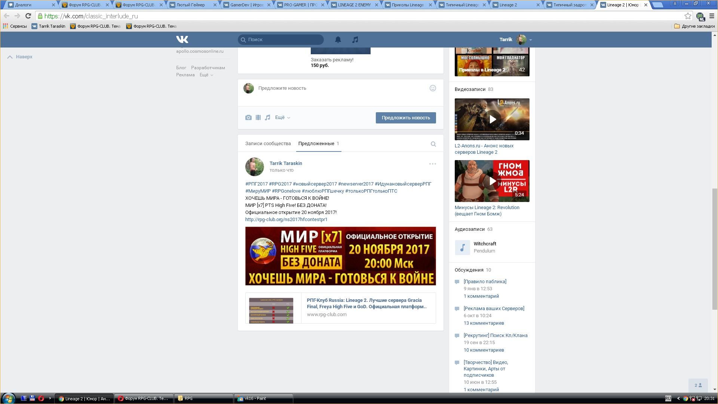Switch to the LINEAGE 2 ENEMY browser tab
The image size is (718, 404).
pos(354,5)
